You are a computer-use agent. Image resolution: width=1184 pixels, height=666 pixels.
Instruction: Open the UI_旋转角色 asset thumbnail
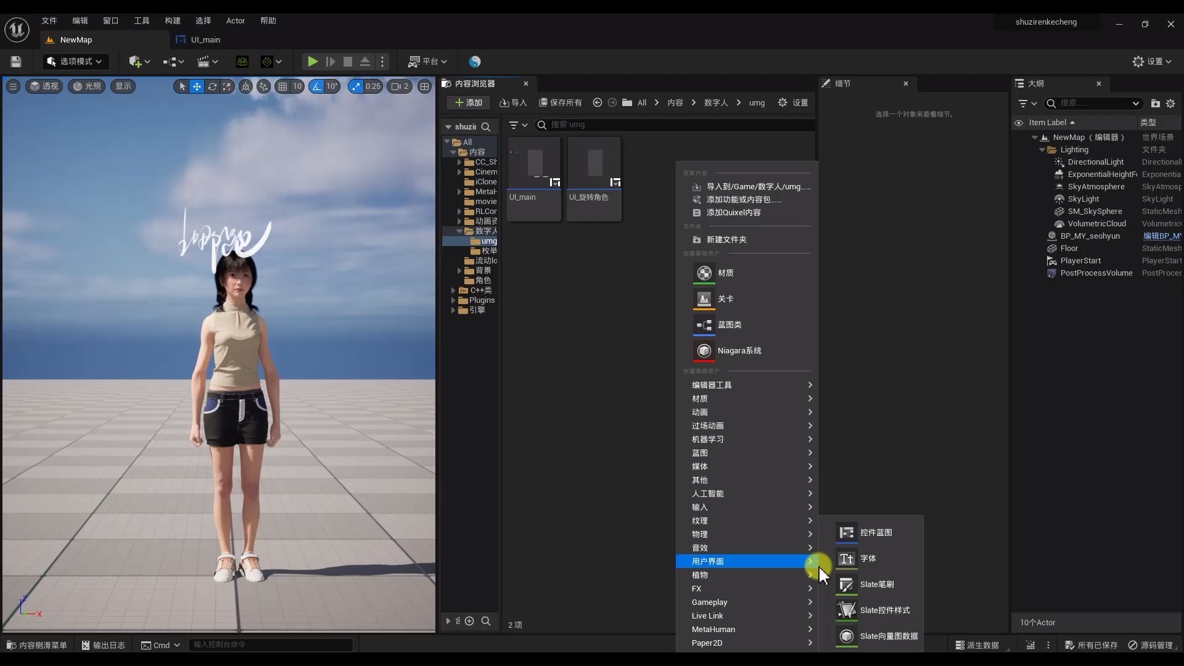tap(594, 165)
